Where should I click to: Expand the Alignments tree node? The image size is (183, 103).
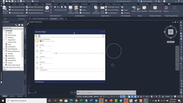point(4,40)
